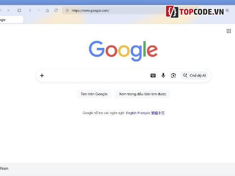The width and height of the screenshot is (235, 176).
Task: Open the zoom magnifier icon in the toolbar
Action: [x=227, y=10]
